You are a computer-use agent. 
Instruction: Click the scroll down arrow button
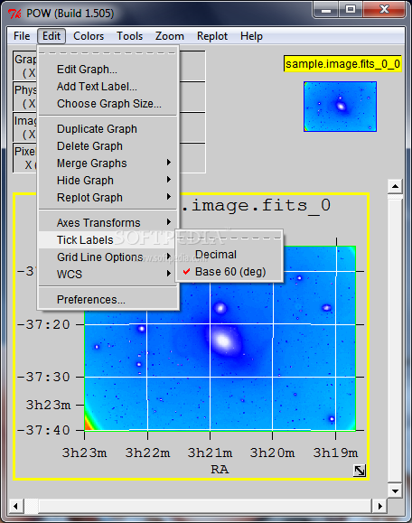[x=395, y=490]
